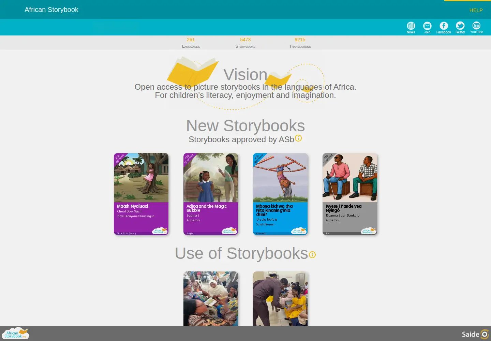Open the second Use of Storybooks photo
This screenshot has width=491, height=341.
click(x=280, y=299)
